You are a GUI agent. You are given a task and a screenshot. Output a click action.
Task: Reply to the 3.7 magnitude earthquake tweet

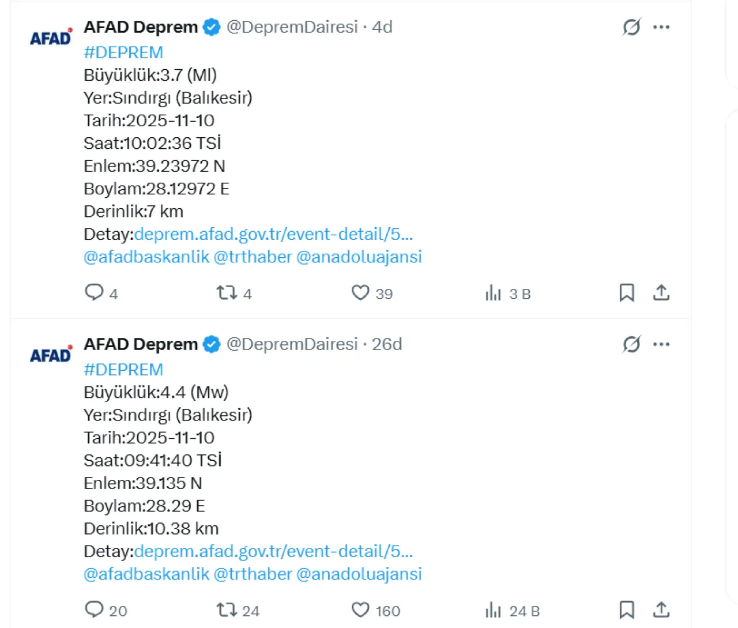94,293
